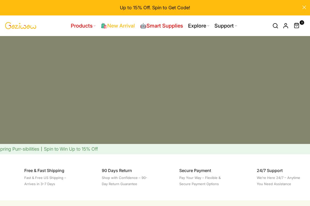The height and width of the screenshot is (206, 310).
Task: Dismiss the promo banner with the X icon
Action: [304, 7]
